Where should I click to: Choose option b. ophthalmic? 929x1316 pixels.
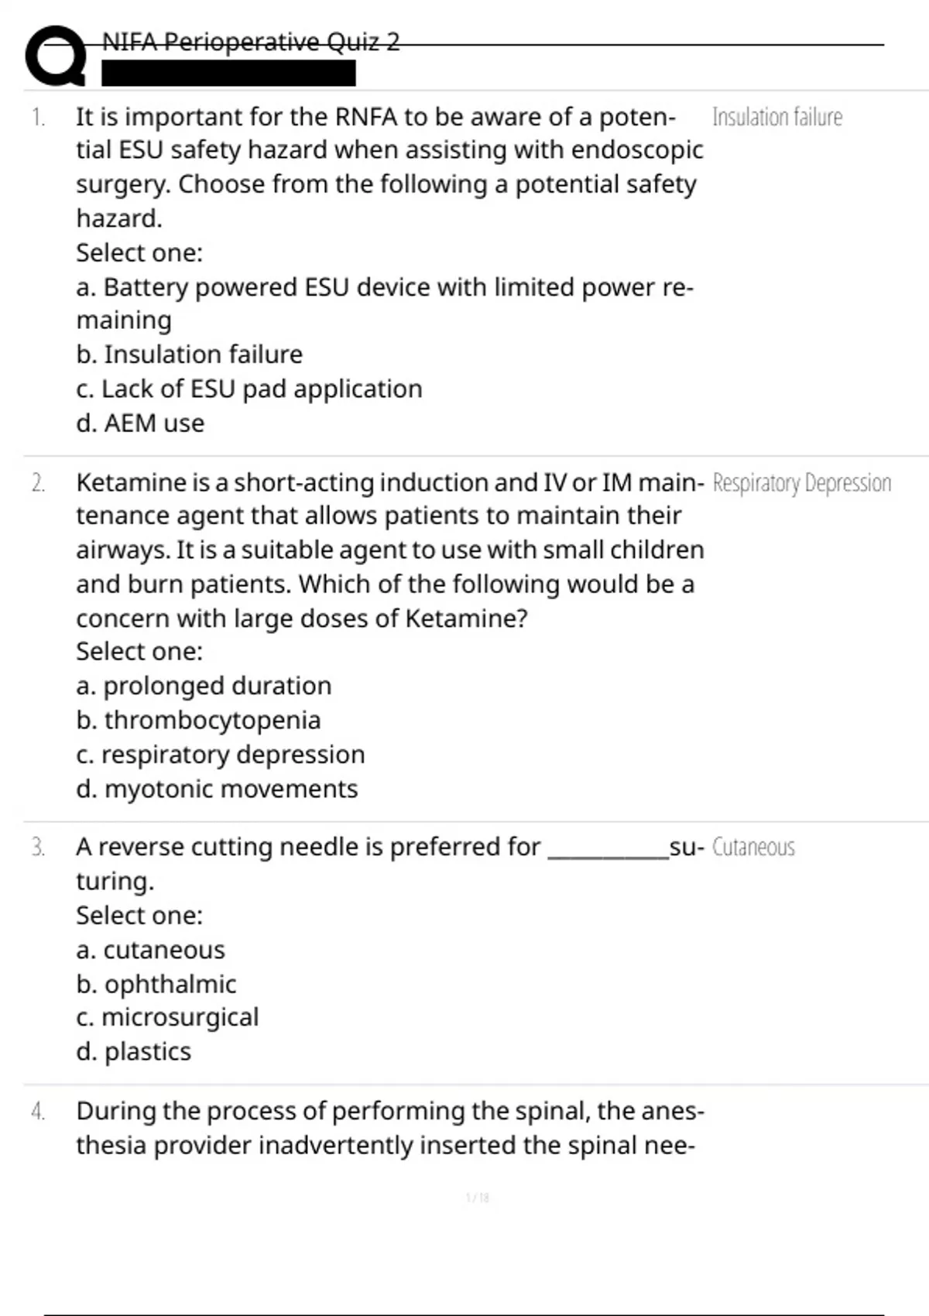pyautogui.click(x=156, y=984)
